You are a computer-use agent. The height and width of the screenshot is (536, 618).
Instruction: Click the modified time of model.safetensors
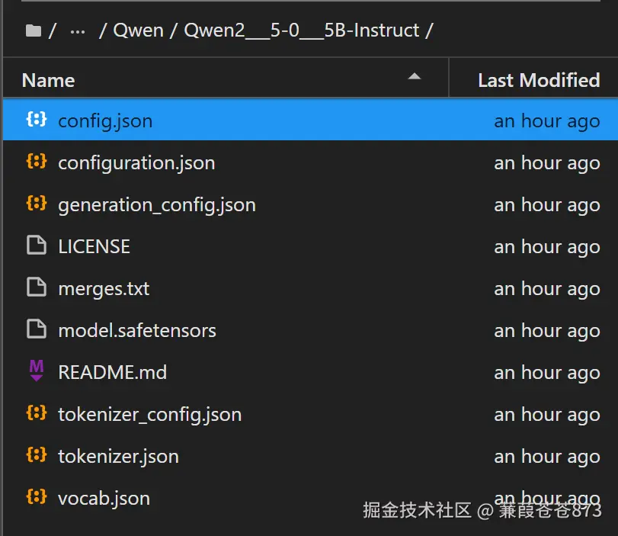tap(547, 330)
